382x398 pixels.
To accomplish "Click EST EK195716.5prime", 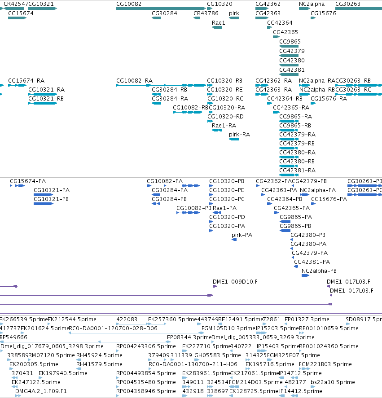I will point(248,369).
